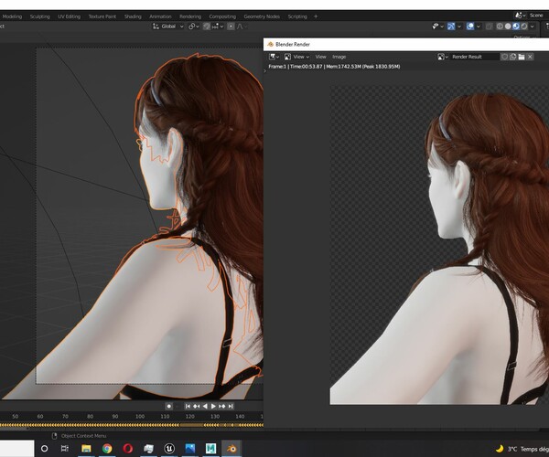Screen dimensions: 549x457
Task: Switch to the Sculpting workspace tab
Action: pos(39,16)
